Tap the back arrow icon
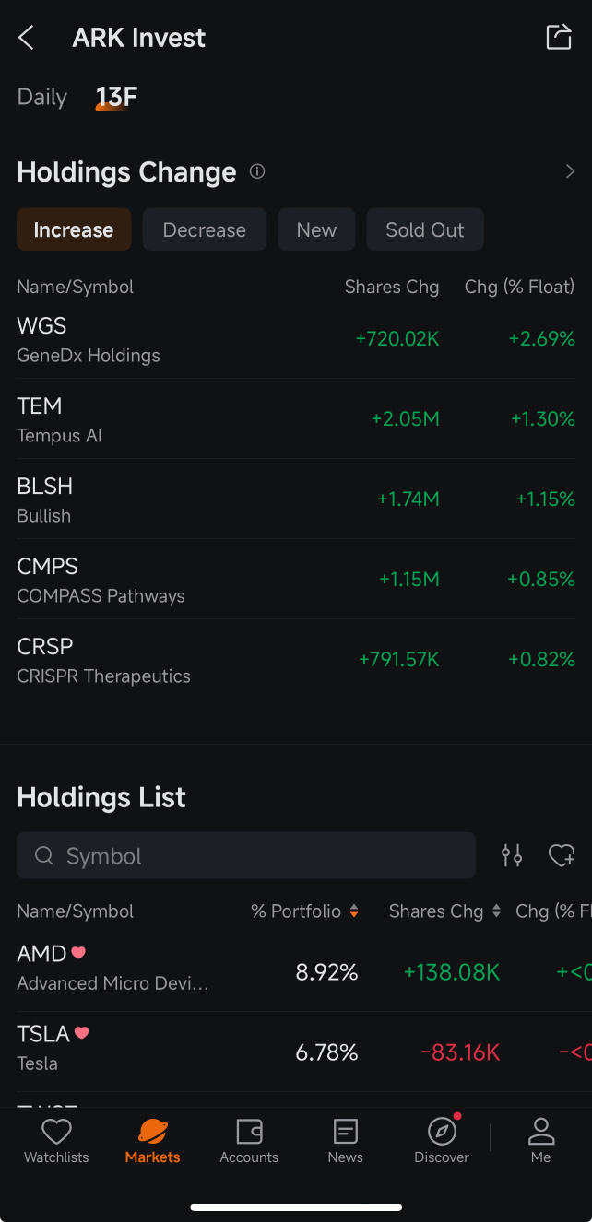The image size is (592, 1222). coord(26,38)
